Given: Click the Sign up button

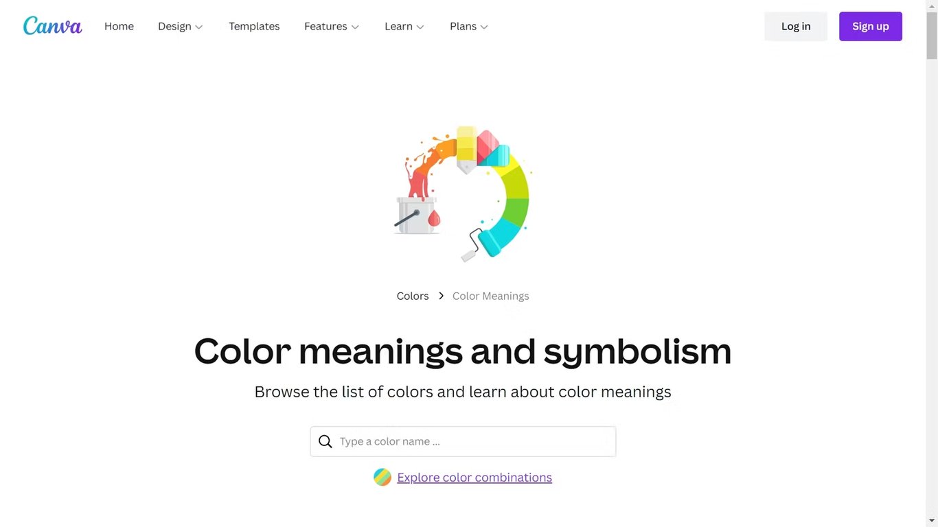Looking at the screenshot, I should point(870,26).
